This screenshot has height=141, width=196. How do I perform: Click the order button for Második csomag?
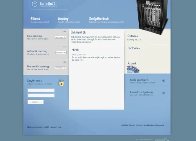(61, 52)
